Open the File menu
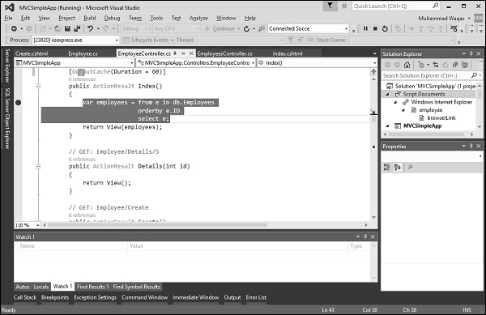The image size is (486, 315). [x=8, y=18]
